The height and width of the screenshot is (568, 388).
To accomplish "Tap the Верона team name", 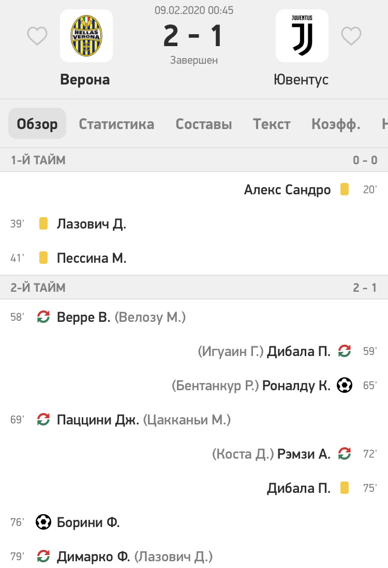I will click(x=85, y=80).
